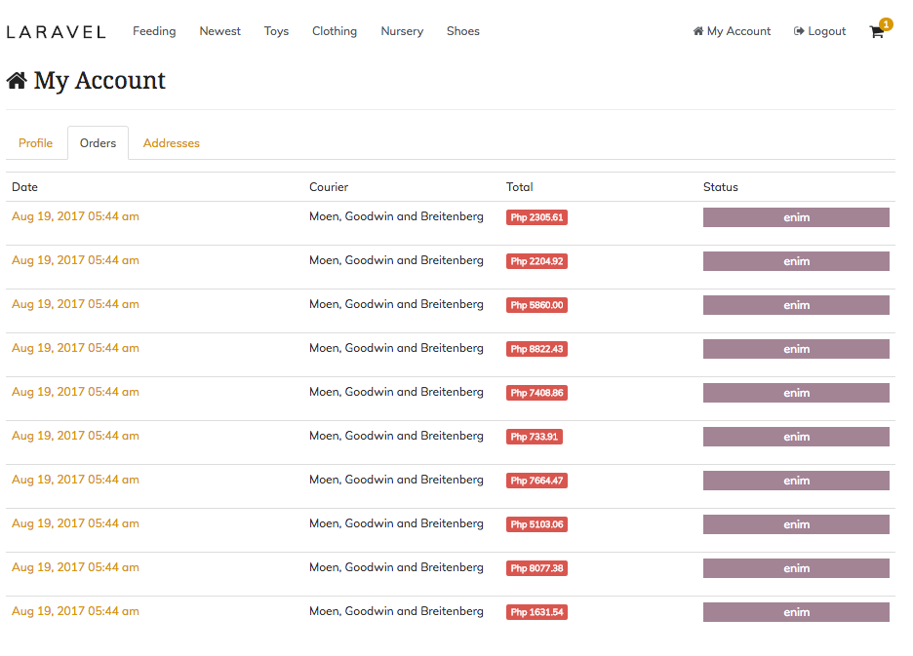Click the Php 1631.54 total label
This screenshot has width=913, height=656.
coord(536,612)
